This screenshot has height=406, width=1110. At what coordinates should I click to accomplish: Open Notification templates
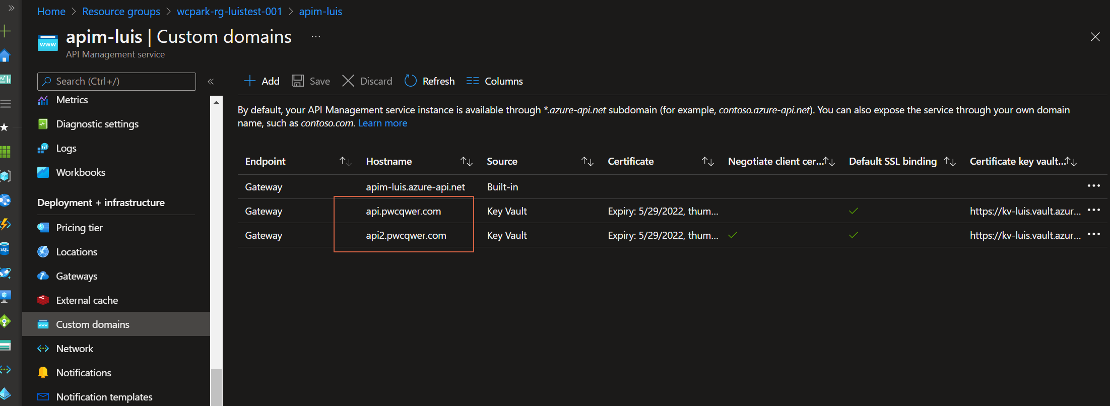pyautogui.click(x=104, y=397)
